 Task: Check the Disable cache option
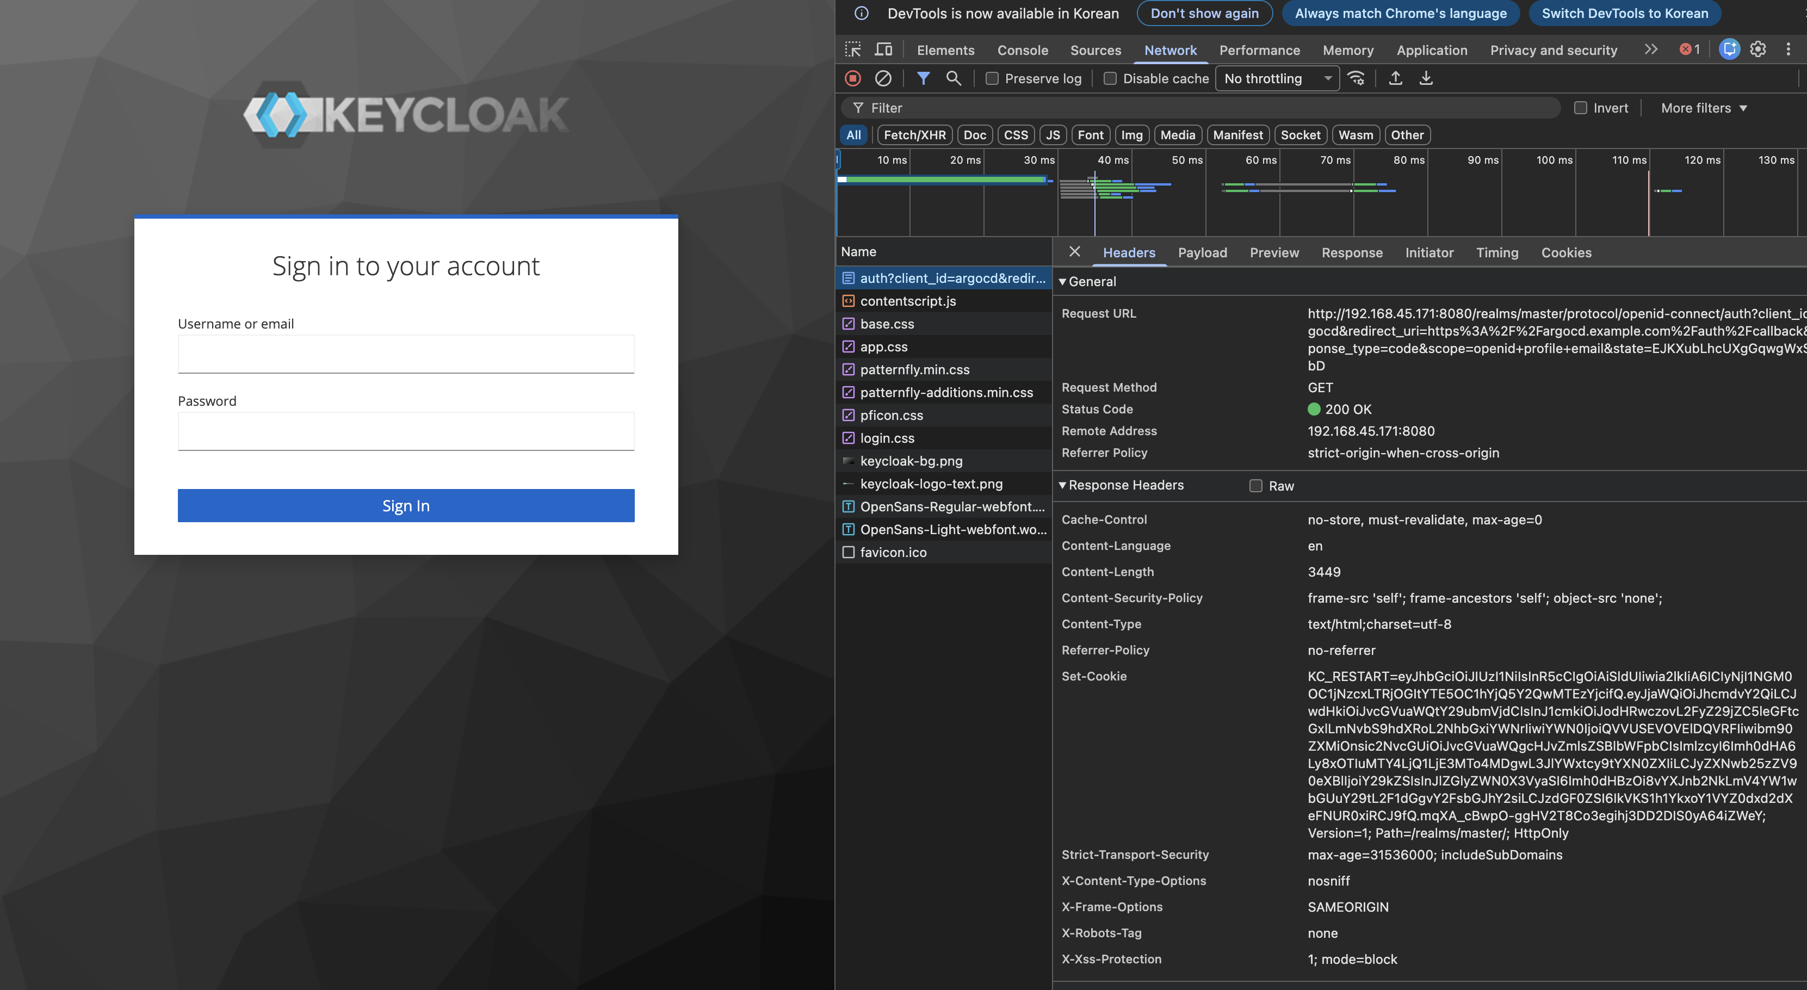(1110, 78)
